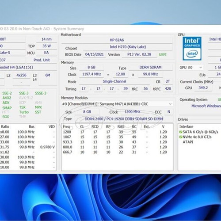Click the Prod. Unit field
Screen dimensions: 221x221
(42, 60)
